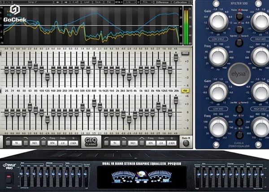The width and height of the screenshot is (269, 192).
Task: Click the lower channel 25 Hz fader
Action: 7,112
